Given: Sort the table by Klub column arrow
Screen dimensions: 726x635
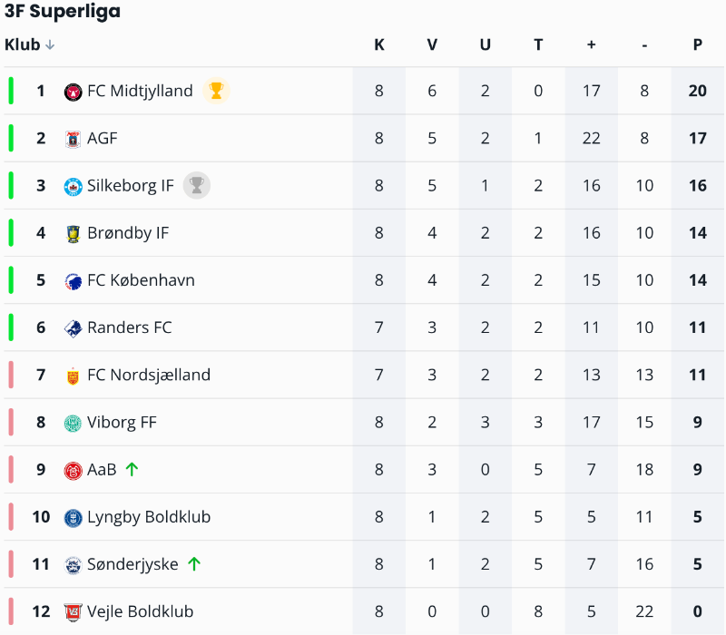Looking at the screenshot, I should pos(50,45).
